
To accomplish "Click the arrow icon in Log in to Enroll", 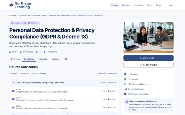I will pyautogui.click(x=156, y=58).
